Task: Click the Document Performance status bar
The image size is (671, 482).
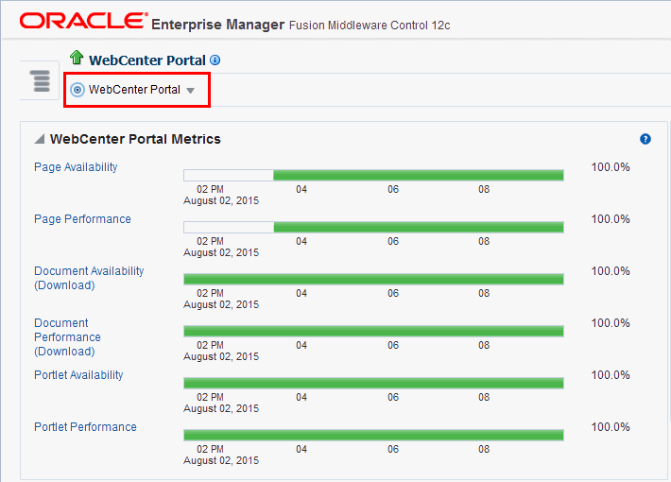Action: tap(373, 331)
